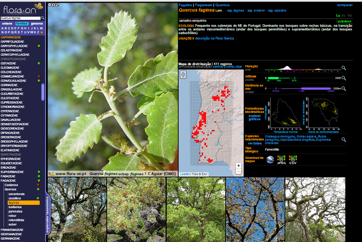Viewport: 362px width, 242px height.
Task: Open subspecies ssp. broteroi link
Action: tap(256, 10)
